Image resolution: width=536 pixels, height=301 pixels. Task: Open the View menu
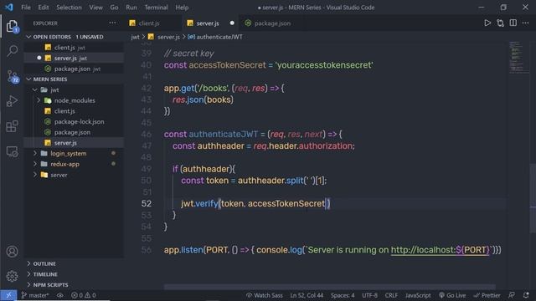tap(95, 8)
